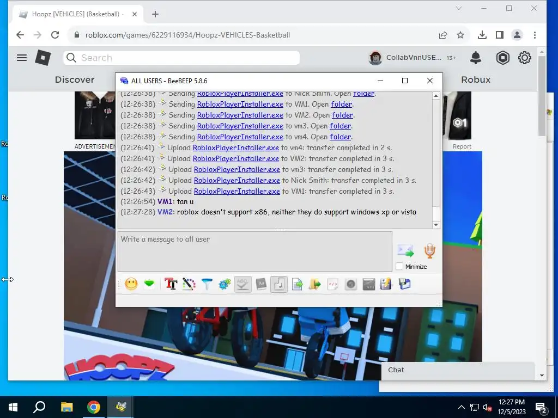Open the Roblox notifications bell

475,58
